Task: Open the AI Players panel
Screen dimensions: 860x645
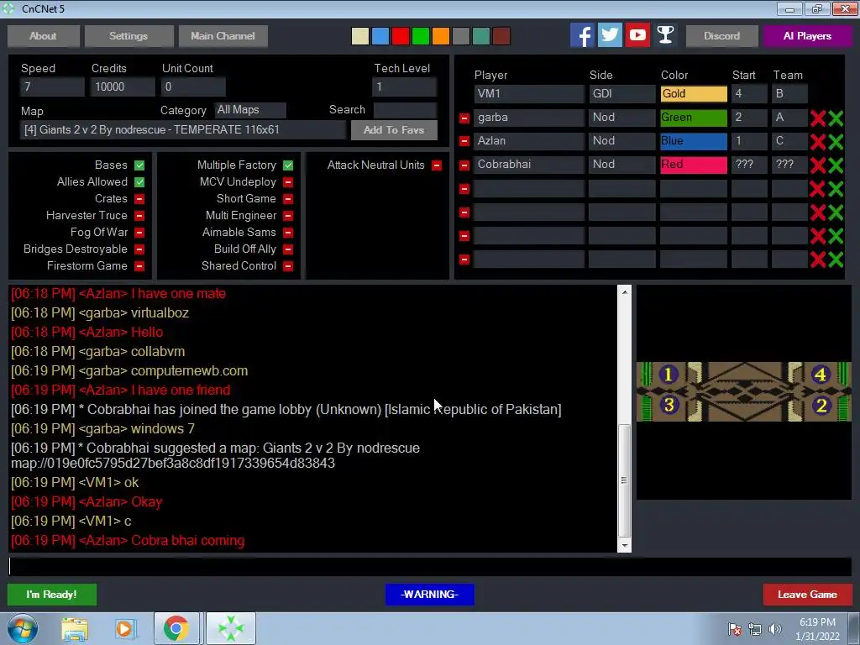Action: pyautogui.click(x=807, y=36)
